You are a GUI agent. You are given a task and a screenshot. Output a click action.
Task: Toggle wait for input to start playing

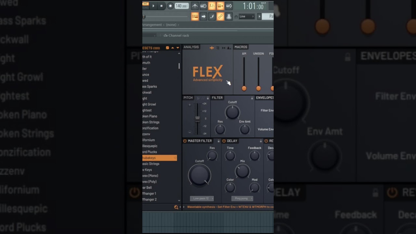click(x=203, y=6)
